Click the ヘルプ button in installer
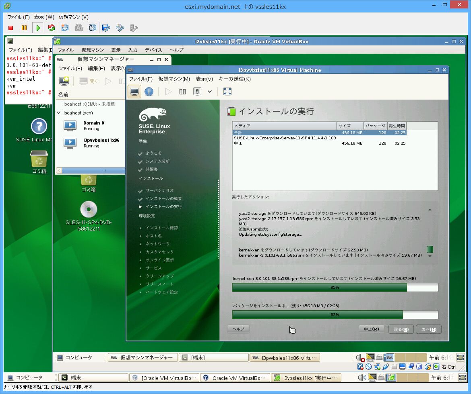 (238, 329)
